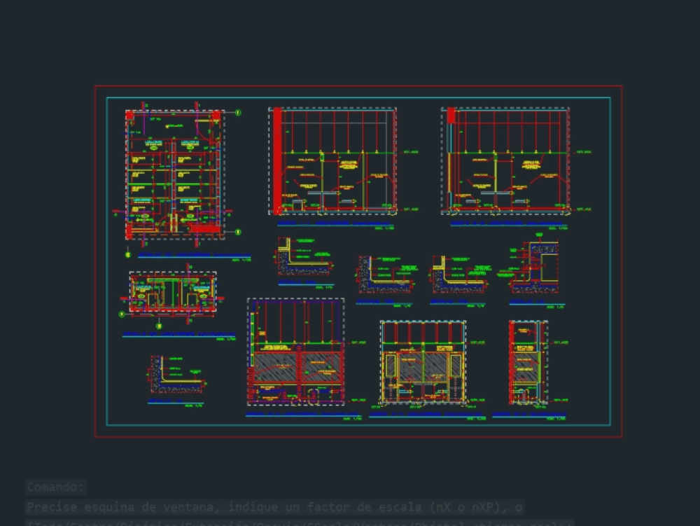Image resolution: width=700 pixels, height=526 pixels.
Task: Select the green grid bubble below small plan
Action: tap(158, 326)
